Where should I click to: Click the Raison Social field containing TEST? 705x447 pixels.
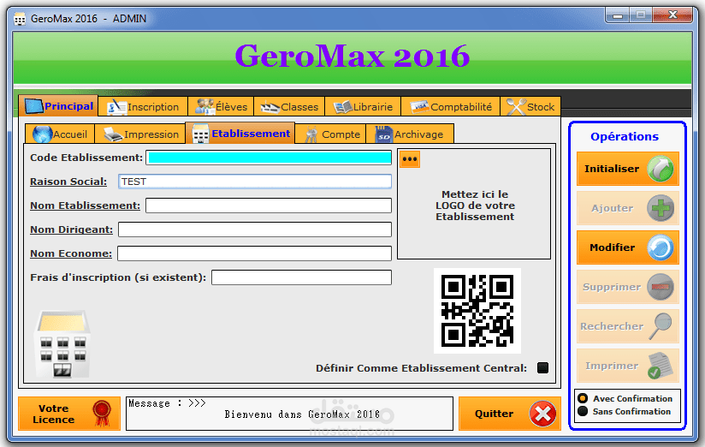pos(255,182)
